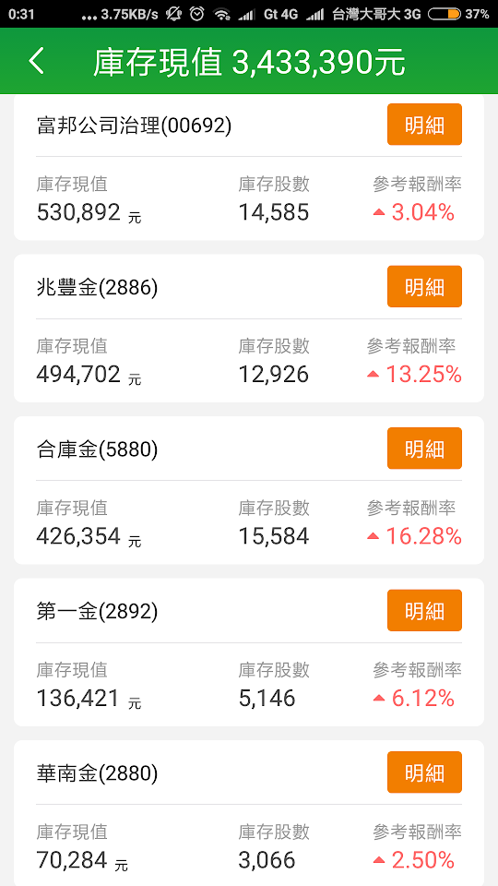The height and width of the screenshot is (886, 498).
Task: Tap red up-triangle beside 6.12%
Action: coord(379,699)
